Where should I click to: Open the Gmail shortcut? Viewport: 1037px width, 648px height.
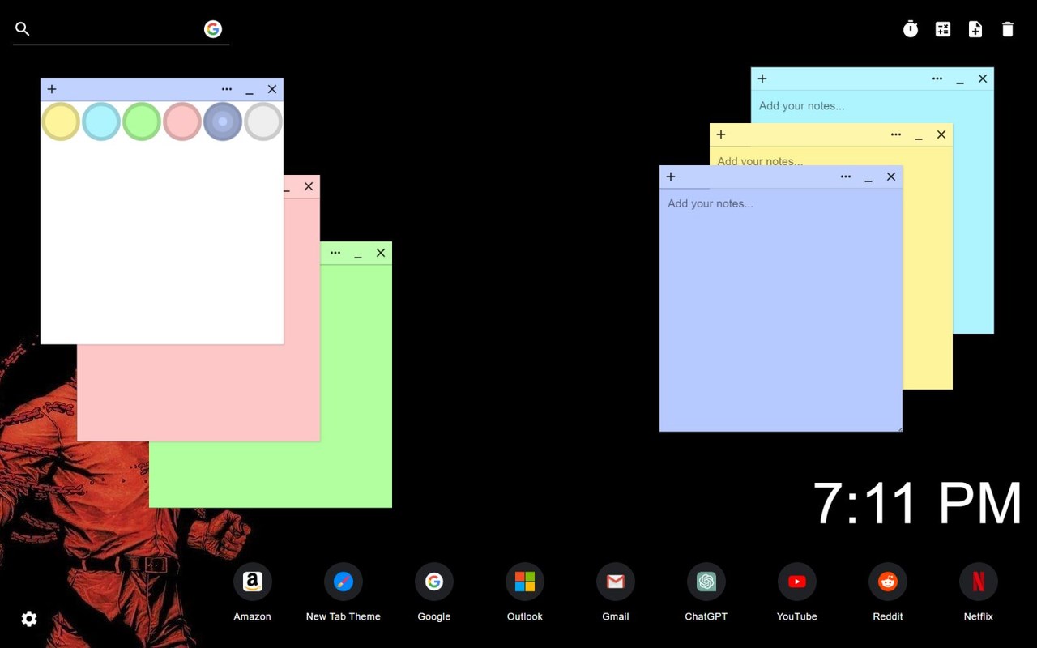click(616, 582)
